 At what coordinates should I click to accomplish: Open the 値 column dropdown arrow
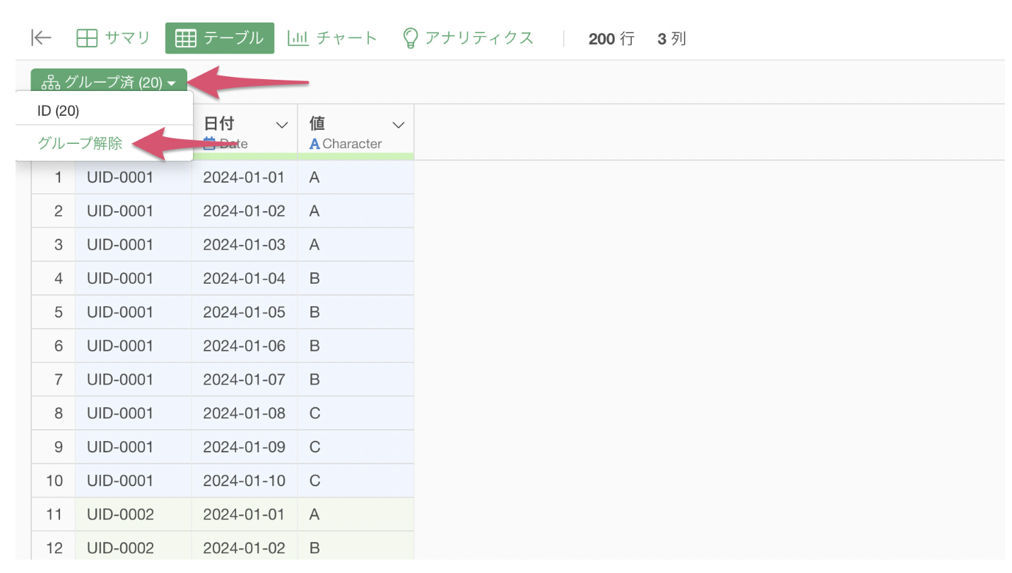tap(399, 125)
